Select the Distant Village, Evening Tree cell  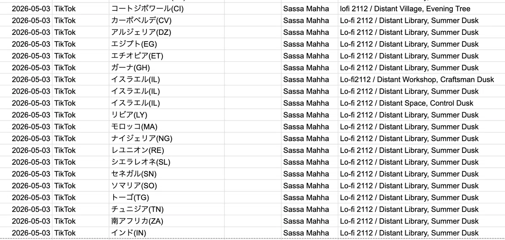pos(422,9)
